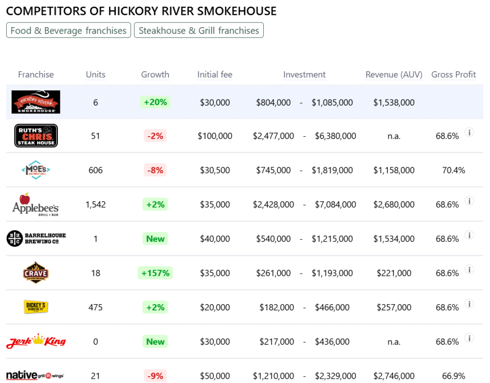The image size is (490, 383).
Task: Click the 1,542 units value
Action: tap(96, 205)
